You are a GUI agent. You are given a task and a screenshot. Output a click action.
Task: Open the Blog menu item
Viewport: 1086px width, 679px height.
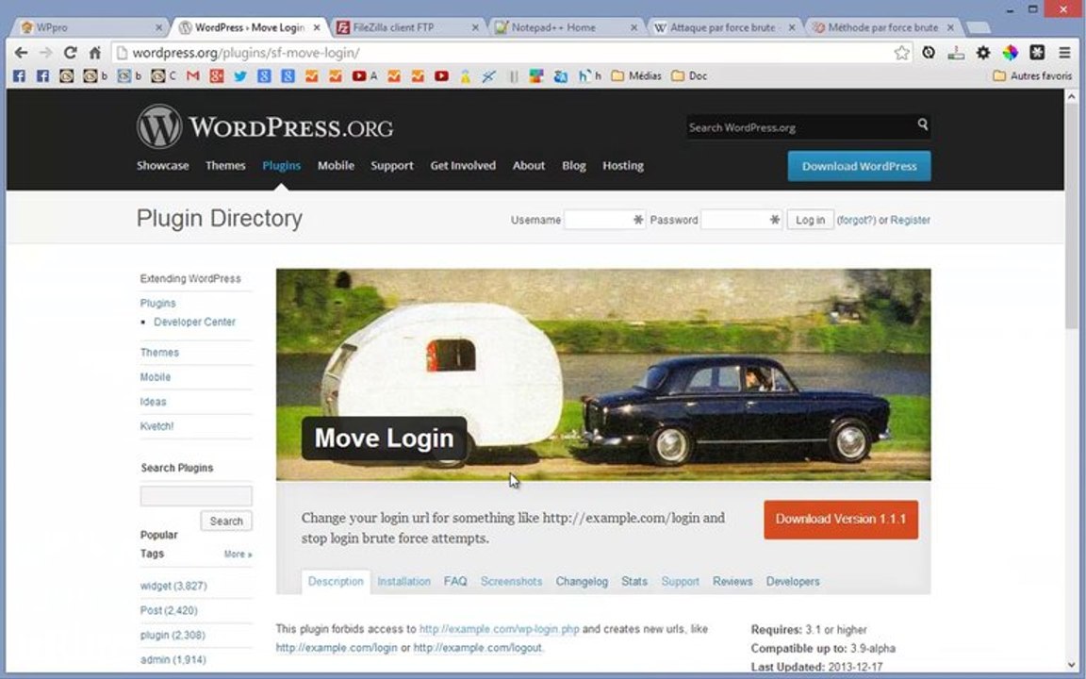[573, 166]
